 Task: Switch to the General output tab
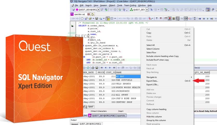[x=74, y=124]
